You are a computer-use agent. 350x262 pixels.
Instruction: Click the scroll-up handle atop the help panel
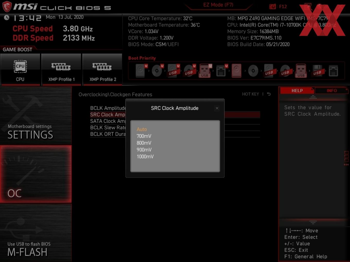point(313,97)
